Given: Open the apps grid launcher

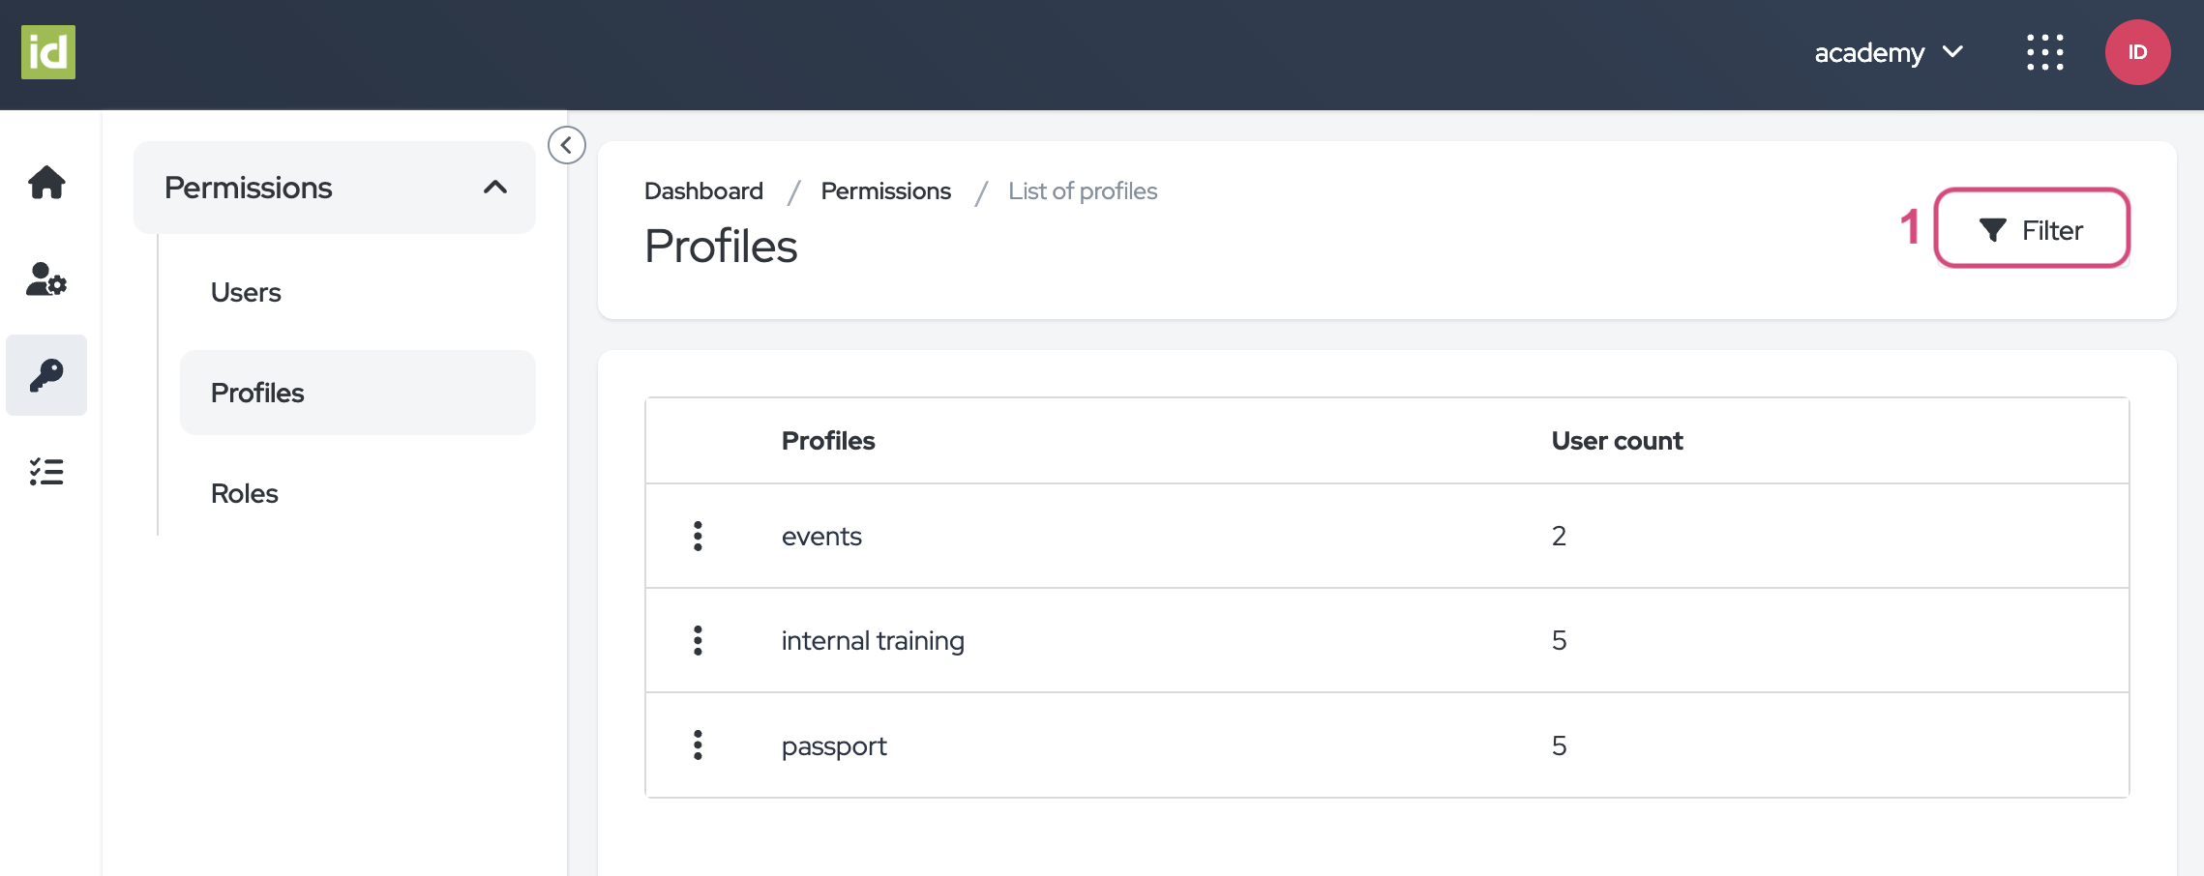Looking at the screenshot, I should (2044, 52).
